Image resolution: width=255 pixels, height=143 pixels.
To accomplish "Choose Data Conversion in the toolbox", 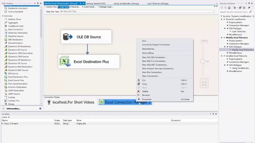I will click(16, 29).
